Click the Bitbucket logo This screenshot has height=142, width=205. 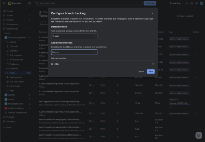tap(15, 3)
